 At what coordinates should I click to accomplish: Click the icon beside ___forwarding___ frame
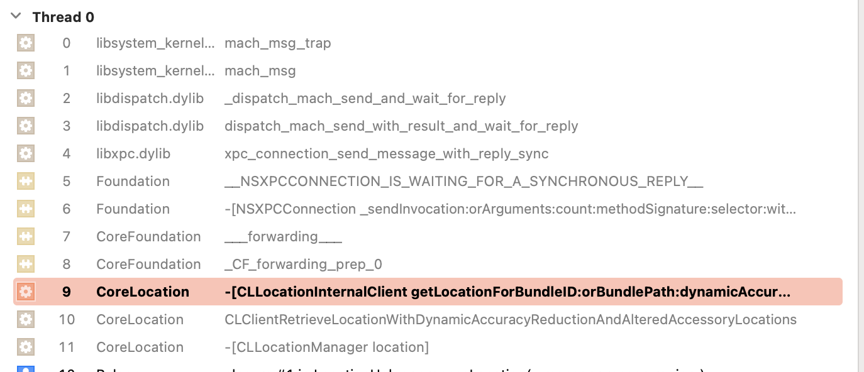click(x=26, y=237)
